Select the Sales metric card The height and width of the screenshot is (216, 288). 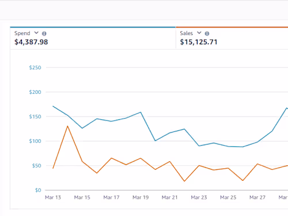(x=232, y=39)
